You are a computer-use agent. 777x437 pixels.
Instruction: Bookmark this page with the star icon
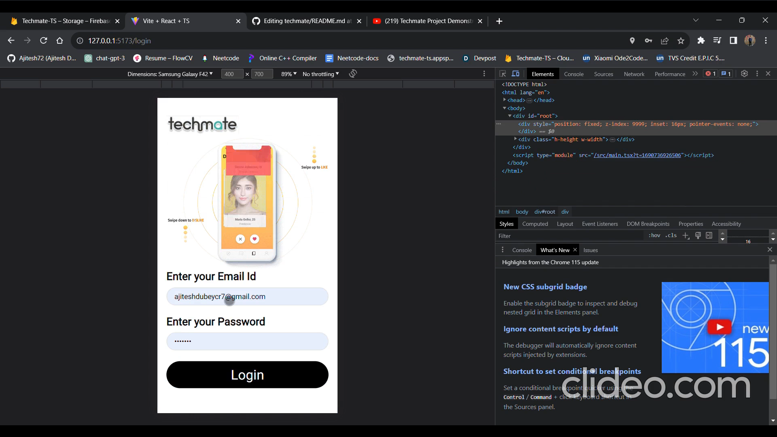coord(681,41)
